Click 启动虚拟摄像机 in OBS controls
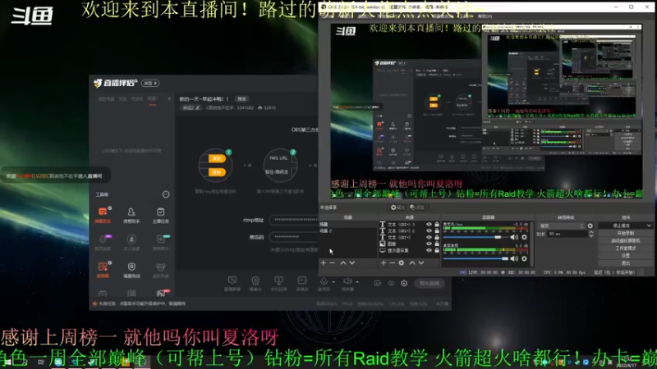This screenshot has width=657, height=369. 626,240
